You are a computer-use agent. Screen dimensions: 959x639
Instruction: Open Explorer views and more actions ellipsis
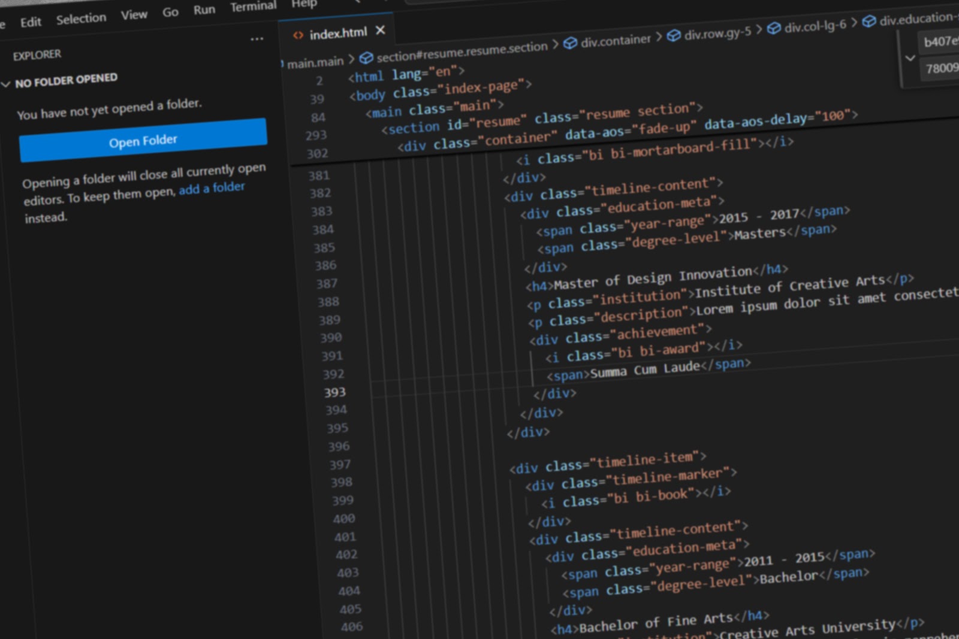coord(257,39)
